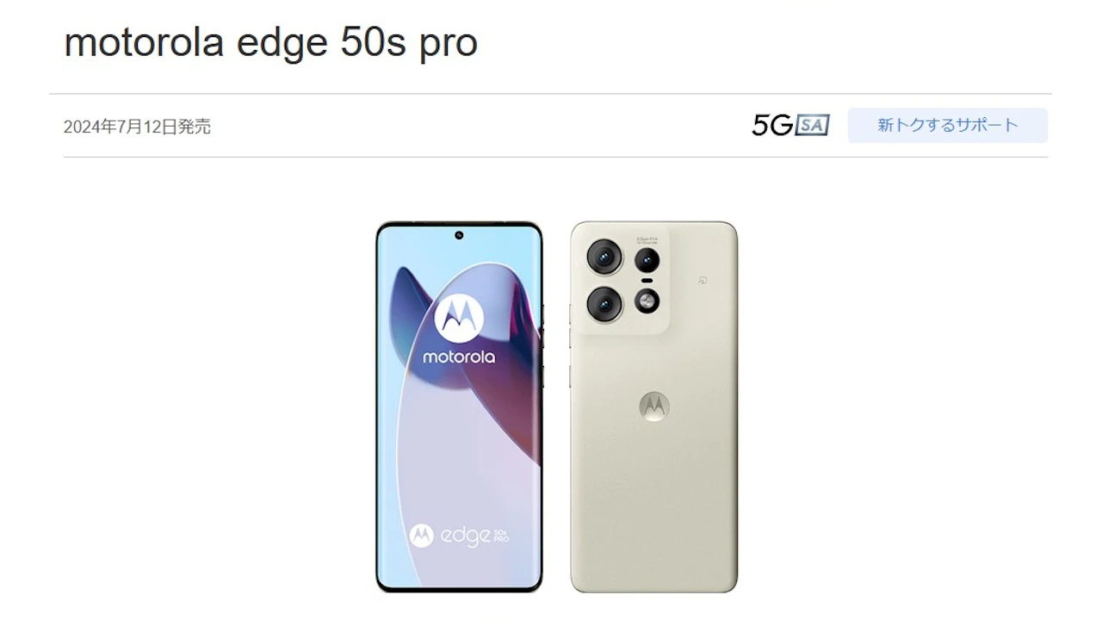Open the 新トクするサポート button
The height and width of the screenshot is (620, 1102).
click(x=948, y=126)
